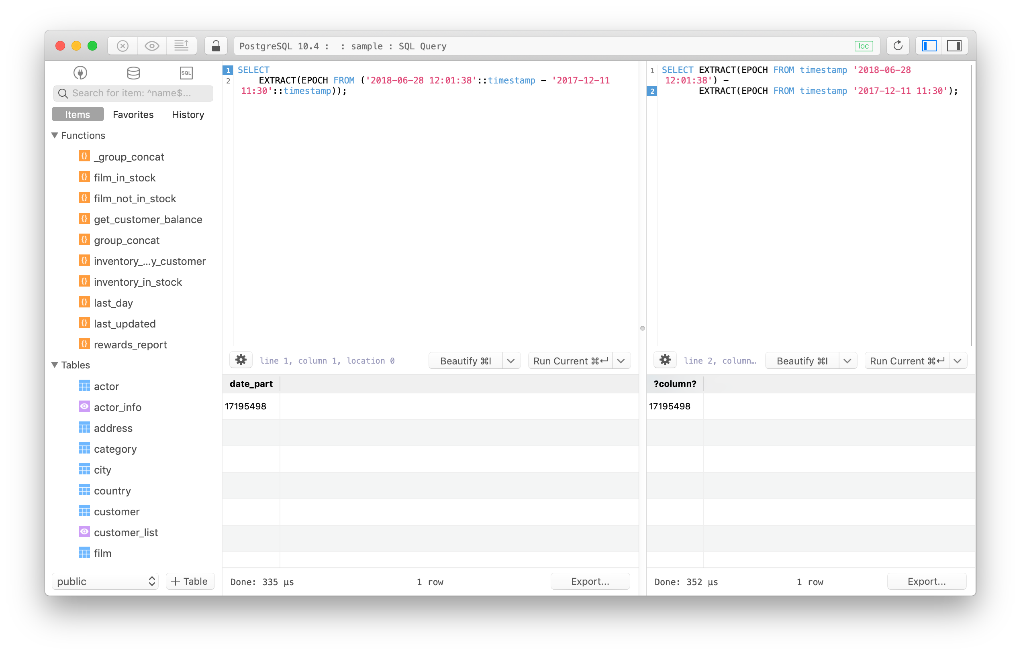Collapse the Functions section
This screenshot has height=655, width=1021.
55,135
